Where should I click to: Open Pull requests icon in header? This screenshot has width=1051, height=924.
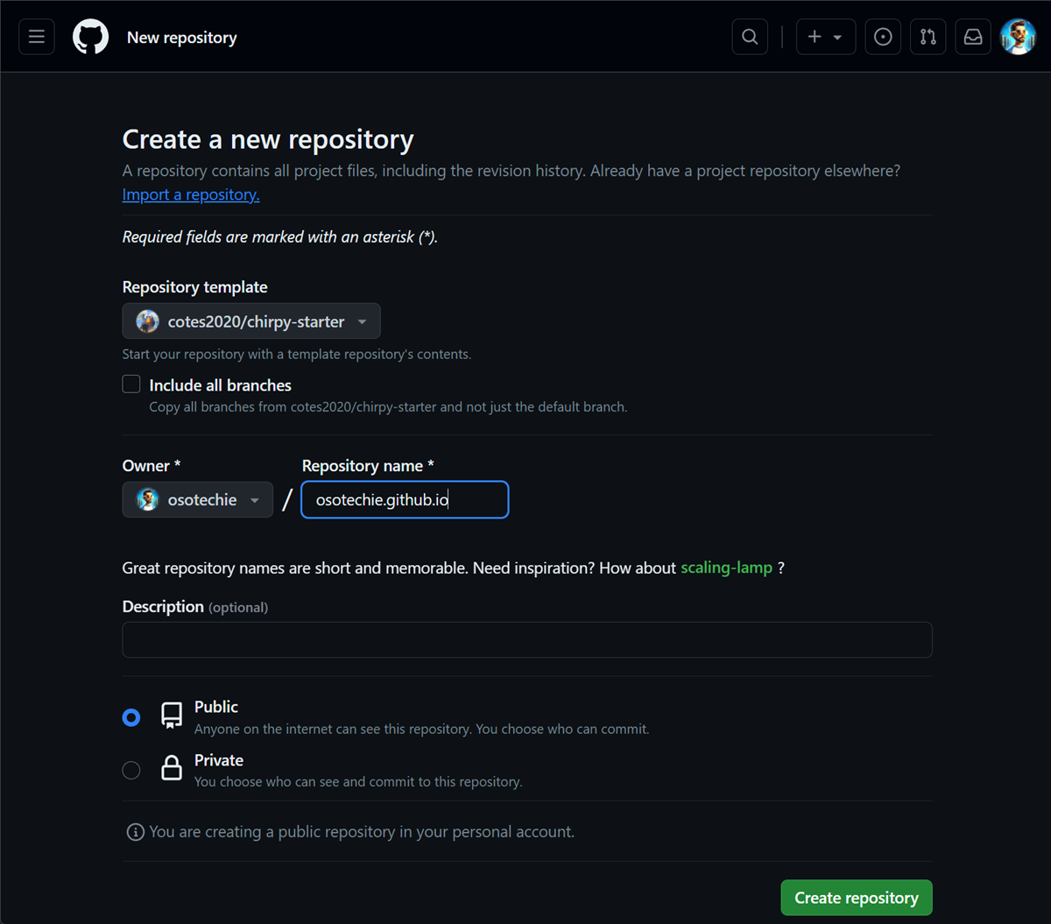pos(928,37)
